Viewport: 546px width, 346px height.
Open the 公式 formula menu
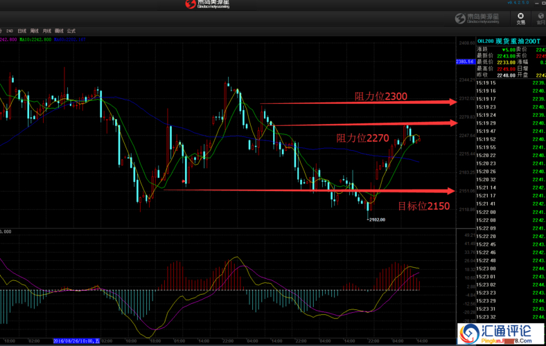(x=71, y=31)
